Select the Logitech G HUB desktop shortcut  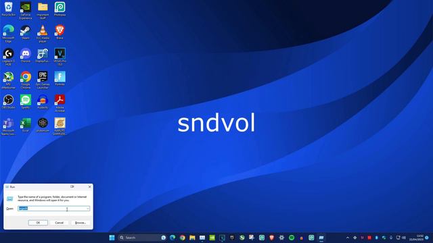[x=8, y=57]
